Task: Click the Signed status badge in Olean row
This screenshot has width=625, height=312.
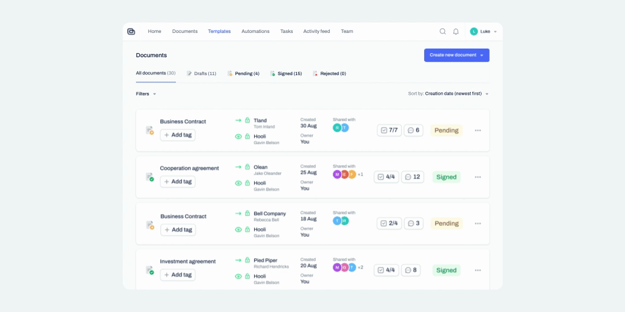Action: click(446, 177)
